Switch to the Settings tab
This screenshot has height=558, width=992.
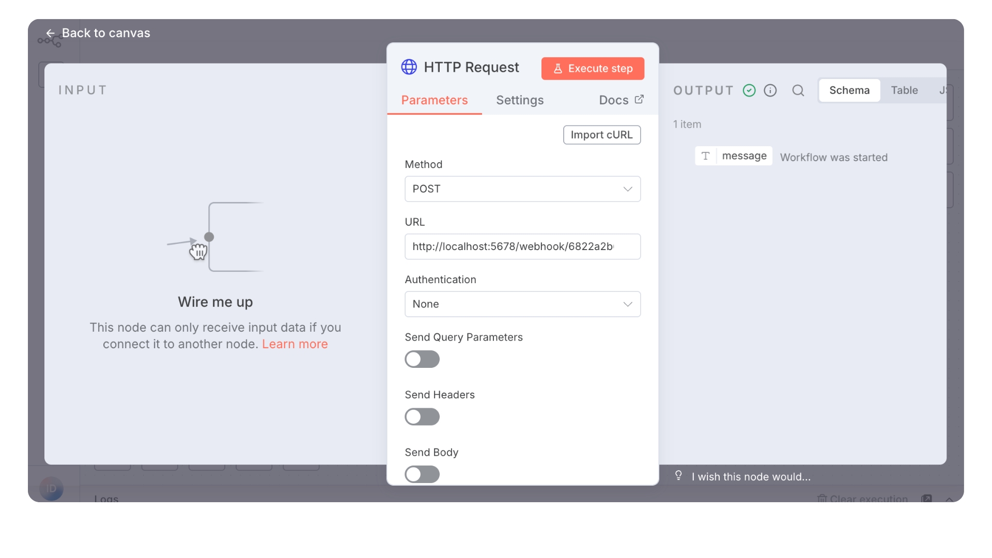(x=520, y=100)
